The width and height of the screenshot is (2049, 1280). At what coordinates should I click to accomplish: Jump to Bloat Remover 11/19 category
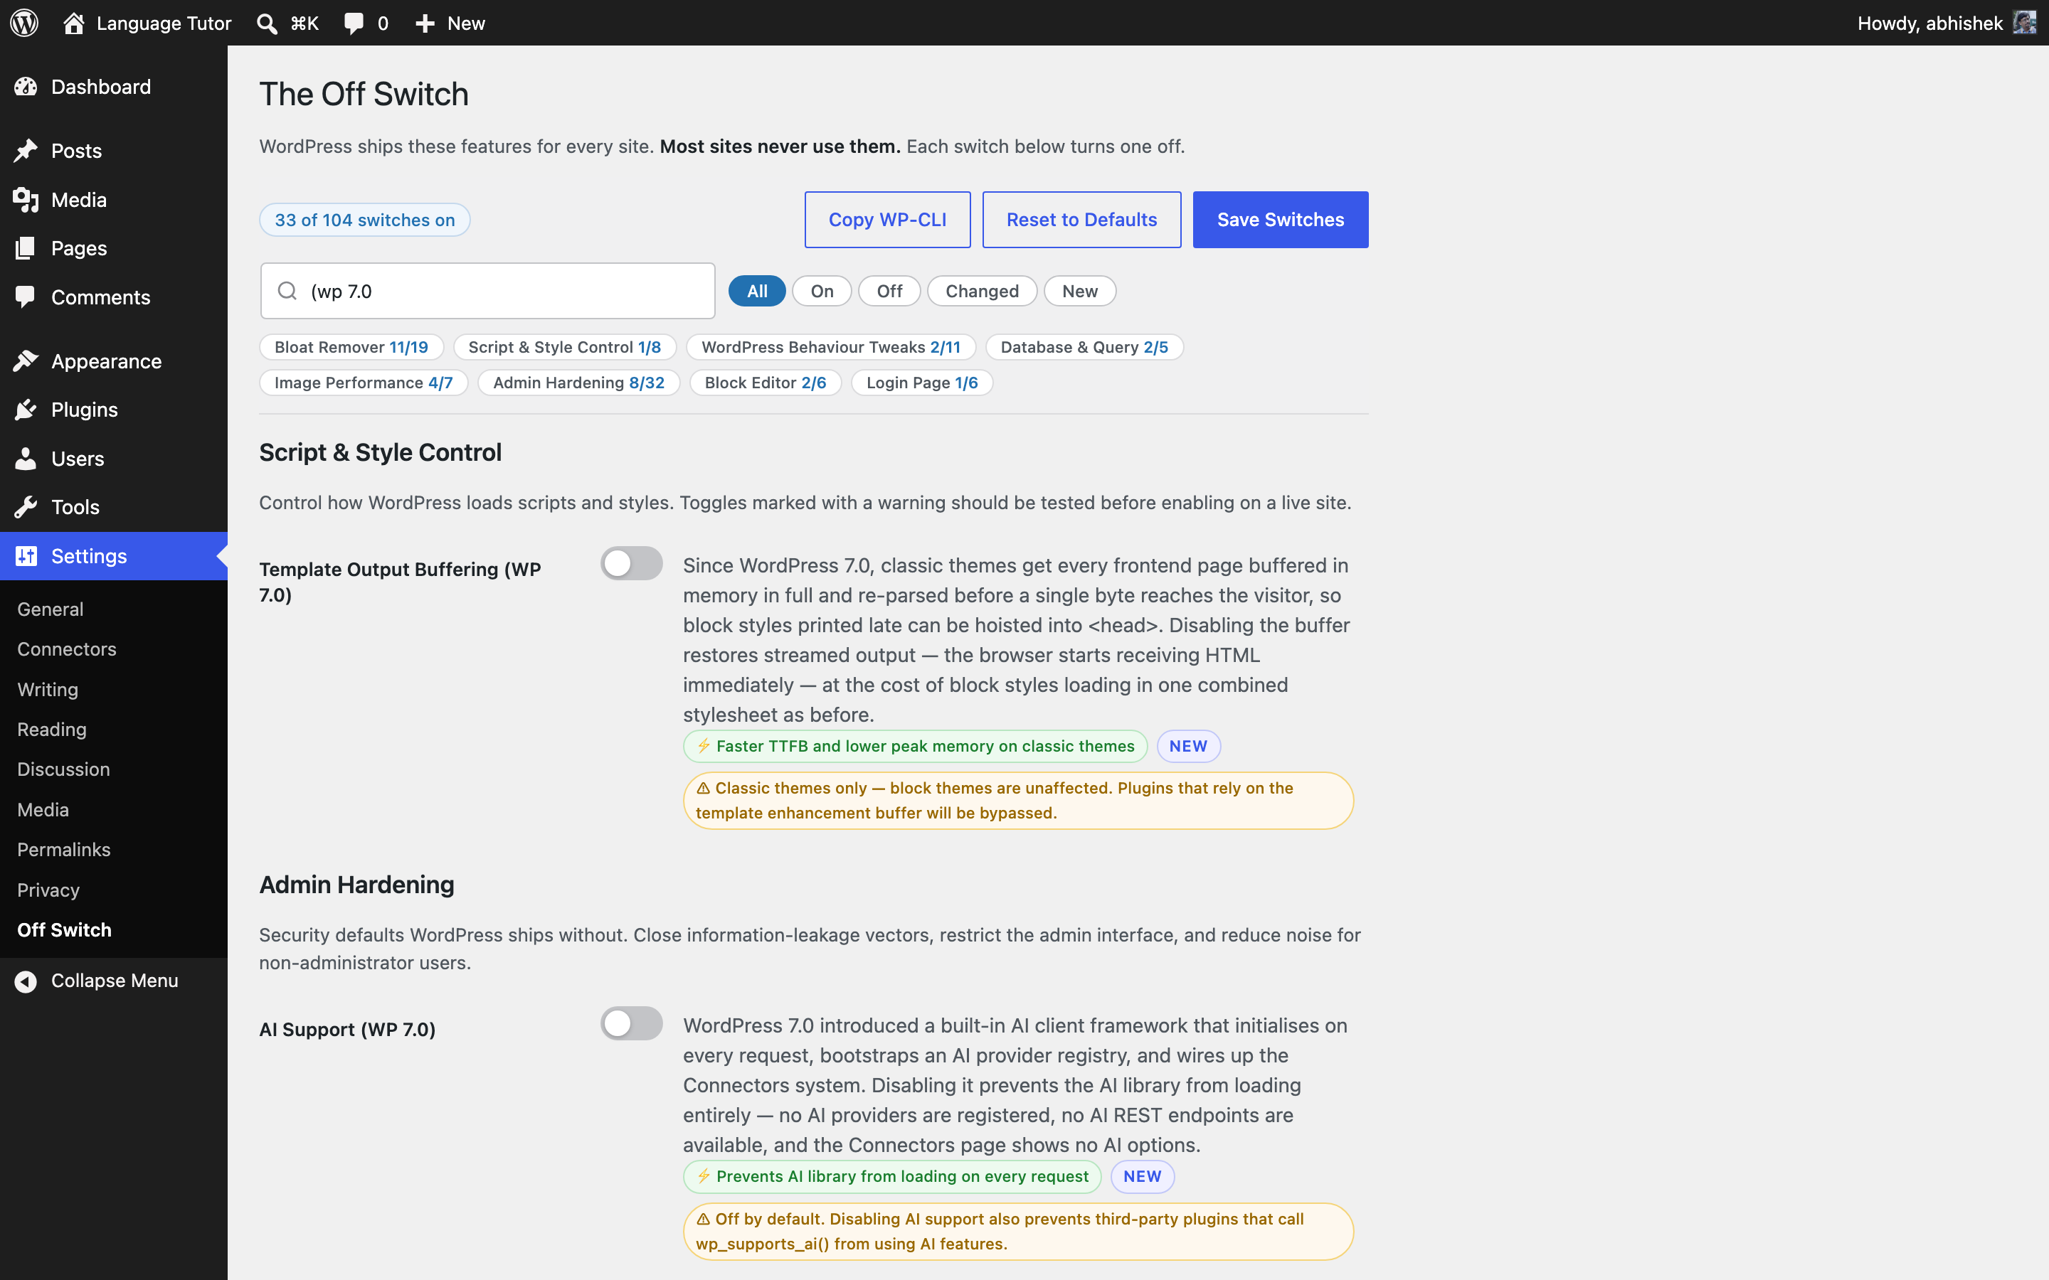click(351, 347)
